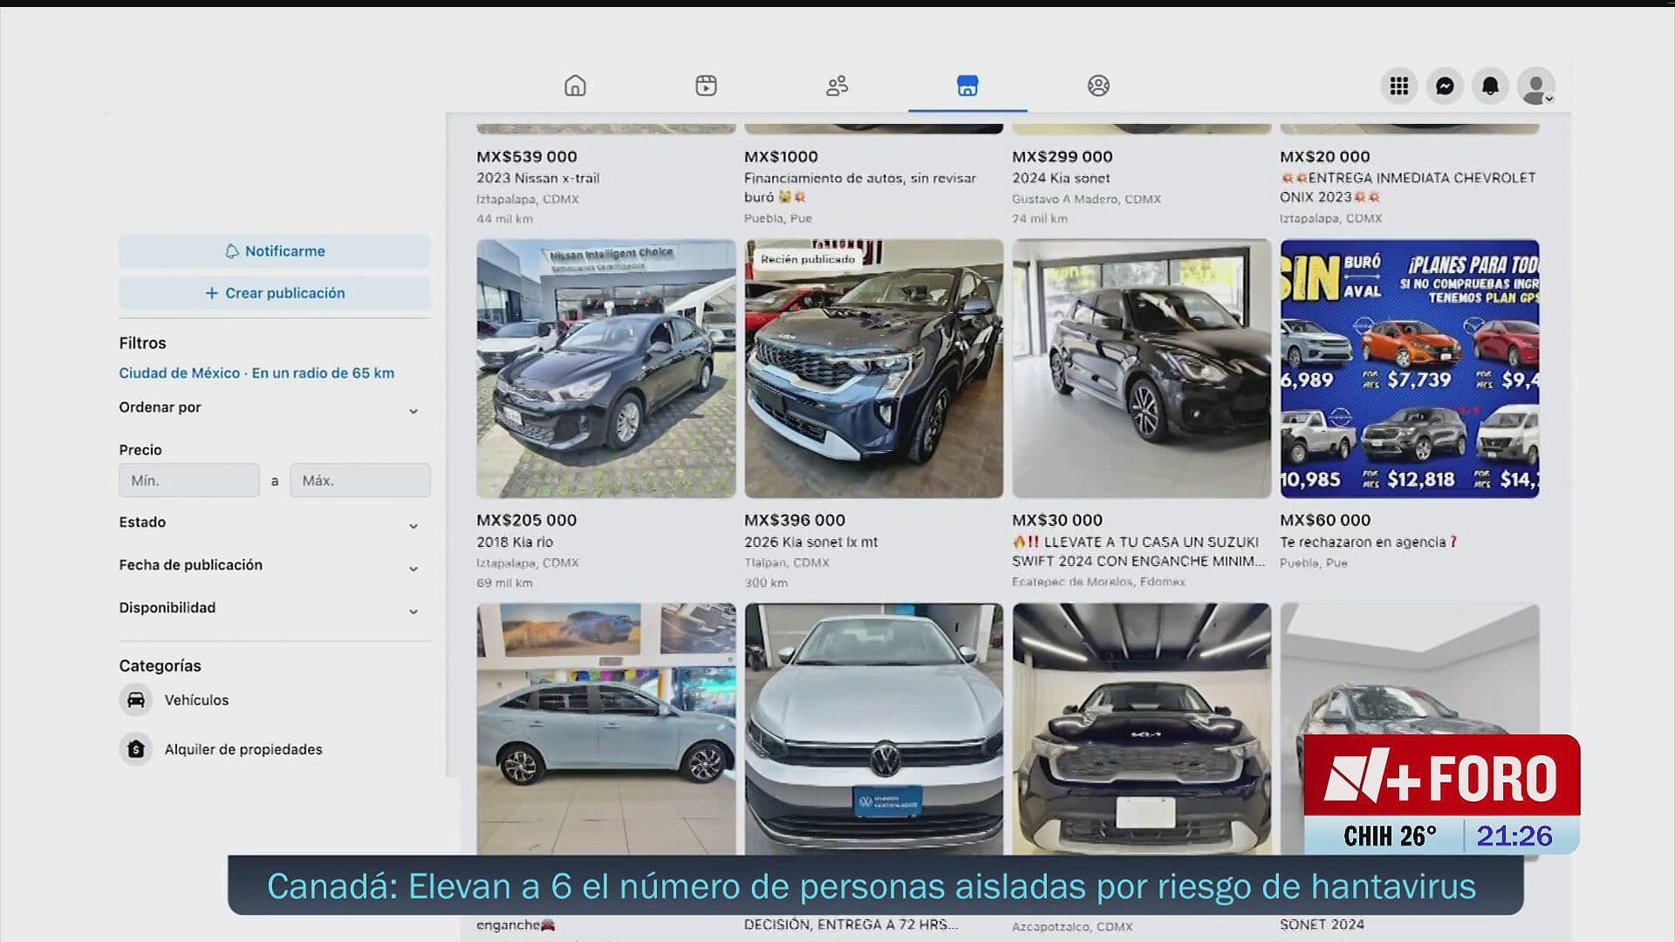
Task: Open the Sin Buró Aval ad image
Action: (x=1410, y=369)
